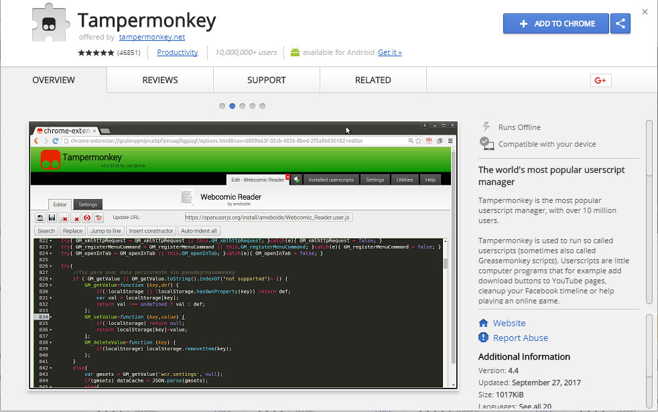Open the Website link
The height and width of the screenshot is (412, 658).
point(509,323)
